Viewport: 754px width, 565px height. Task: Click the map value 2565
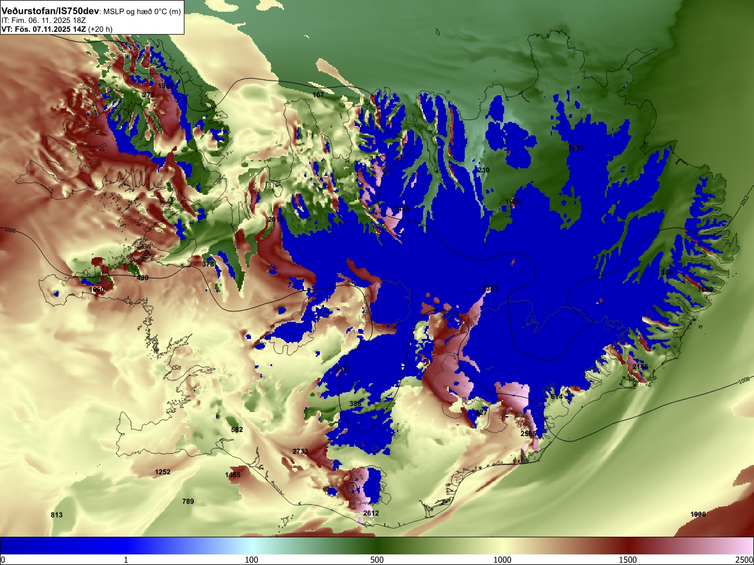tap(528, 434)
